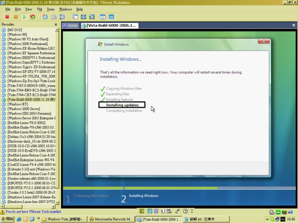Open the File menu
The height and width of the screenshot is (223, 298).
coord(8,9)
